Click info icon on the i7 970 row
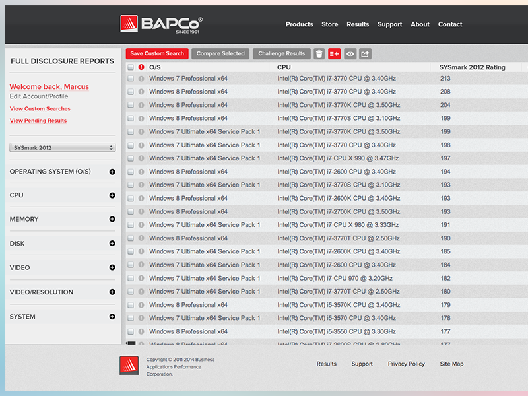This screenshot has width=528, height=396. click(x=141, y=278)
